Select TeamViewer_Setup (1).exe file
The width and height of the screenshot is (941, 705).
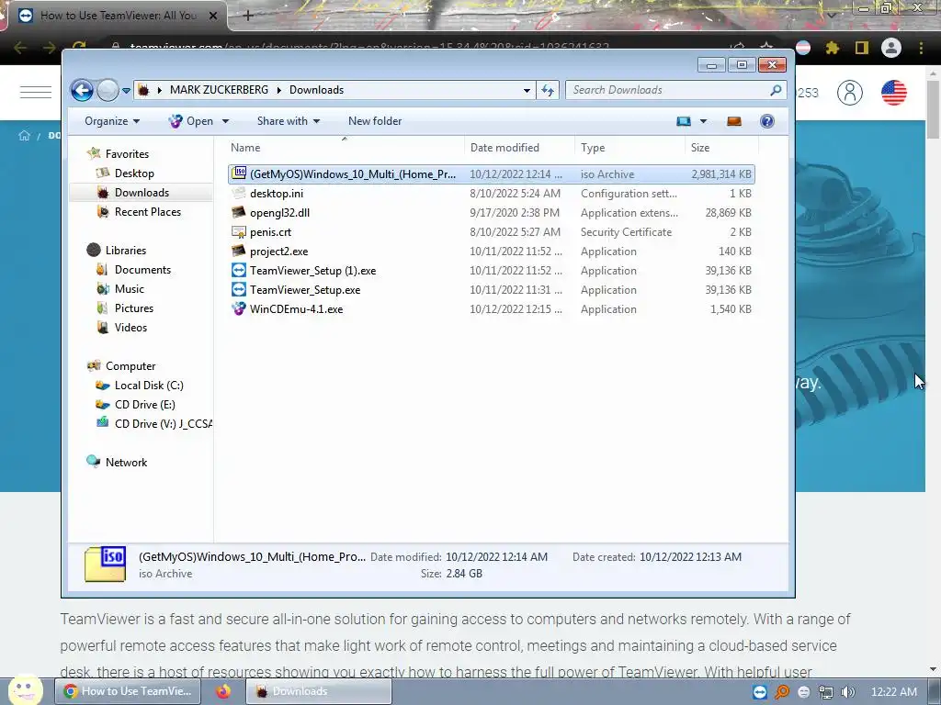(491, 271)
